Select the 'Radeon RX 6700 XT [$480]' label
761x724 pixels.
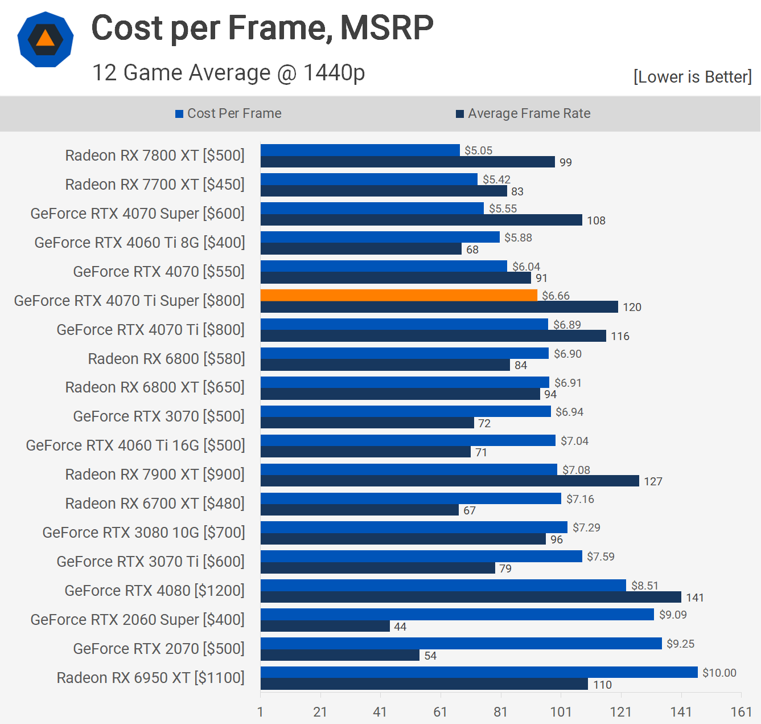tap(155, 504)
